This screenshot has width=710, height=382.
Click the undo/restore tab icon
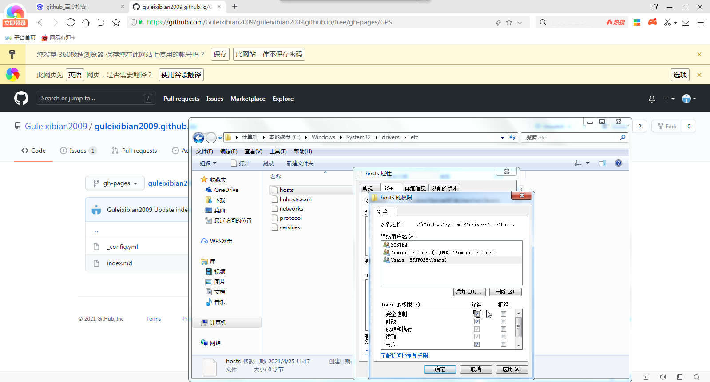tap(101, 22)
